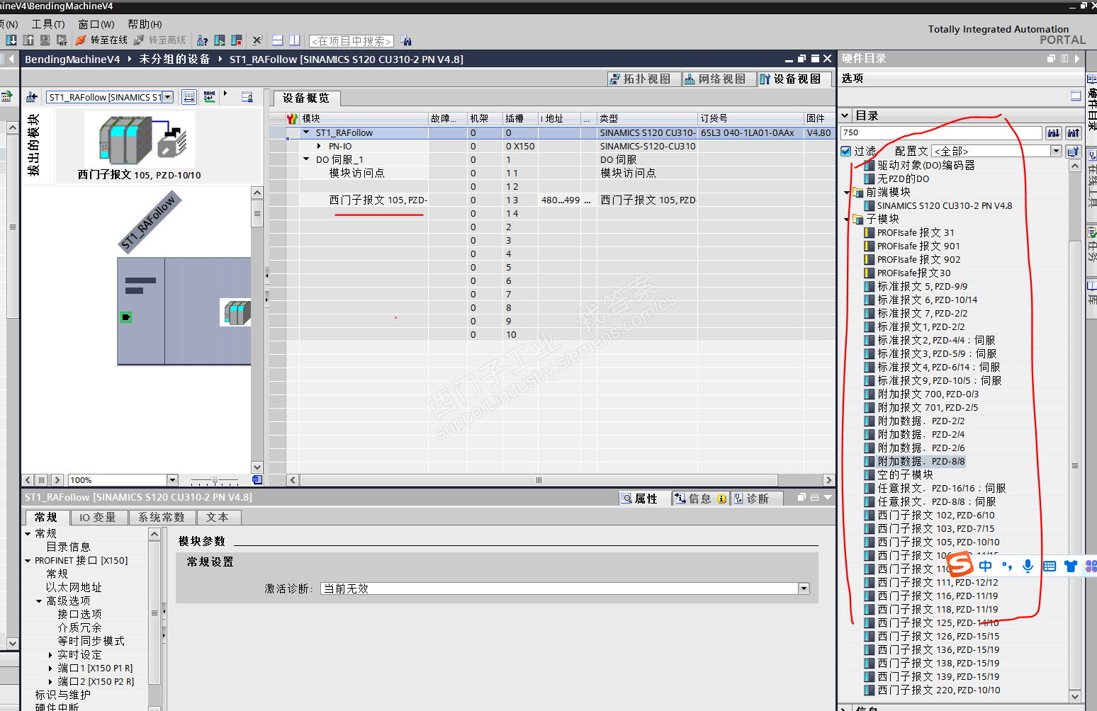The height and width of the screenshot is (711, 1097).
Task: Click the catalog search field containing 750
Action: 941,132
